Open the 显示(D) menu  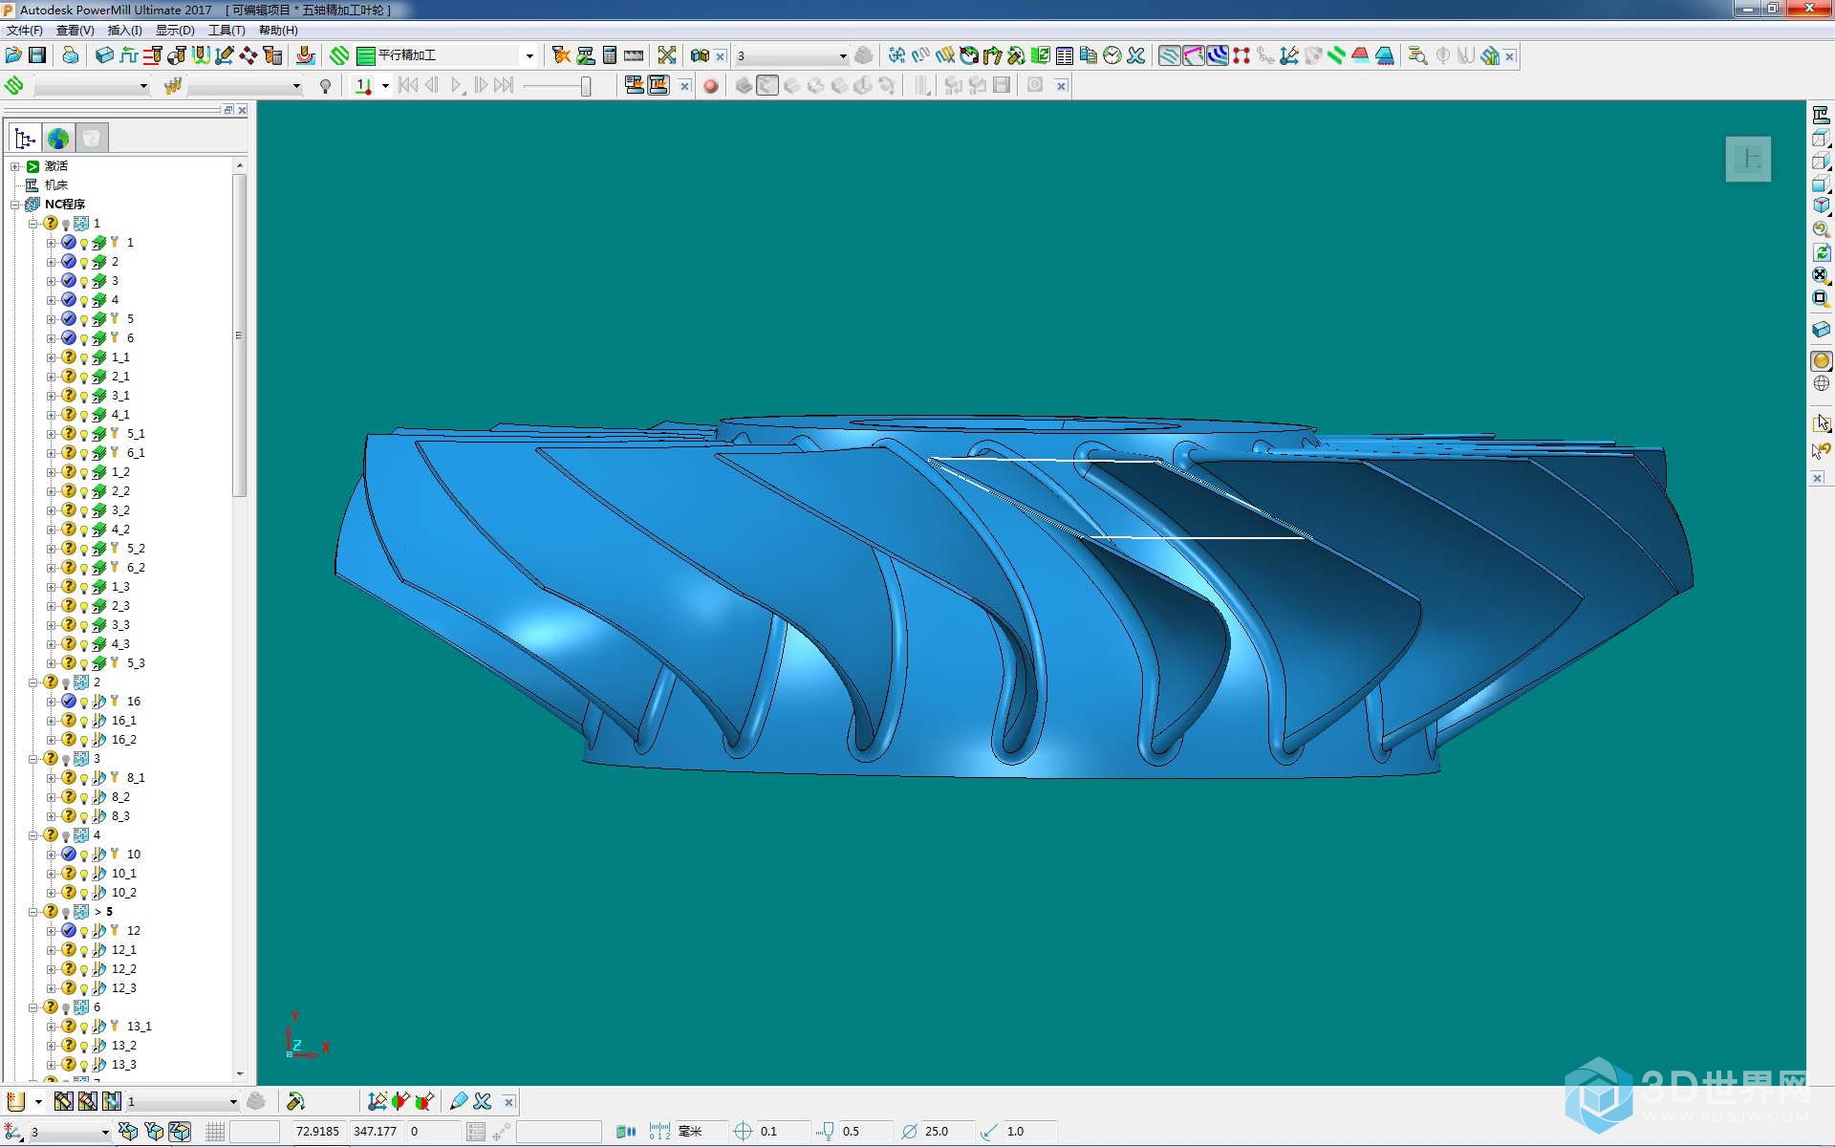click(x=175, y=30)
